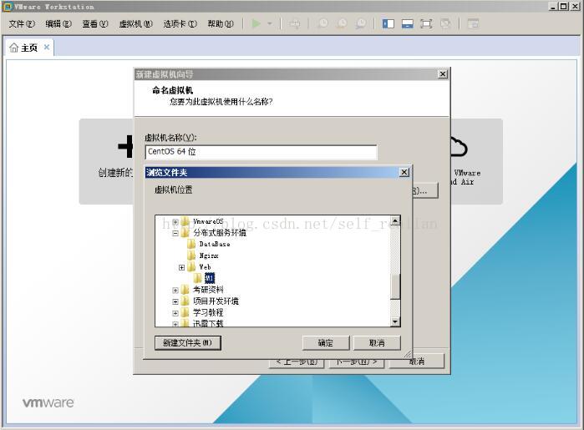Toggle the thumbnail bar view icon
The height and width of the screenshot is (430, 584).
coord(408,24)
